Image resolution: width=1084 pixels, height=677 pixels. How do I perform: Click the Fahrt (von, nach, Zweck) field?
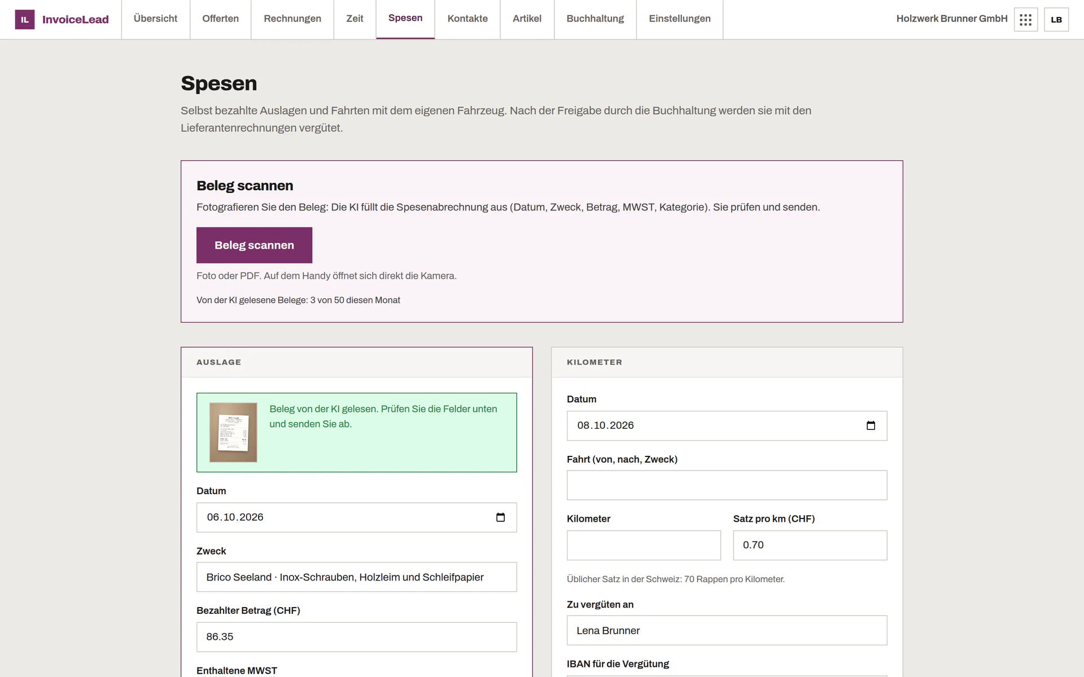point(727,485)
